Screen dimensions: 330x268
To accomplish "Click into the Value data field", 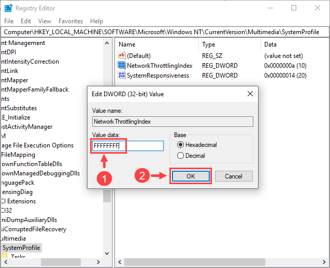I will (x=128, y=146).
